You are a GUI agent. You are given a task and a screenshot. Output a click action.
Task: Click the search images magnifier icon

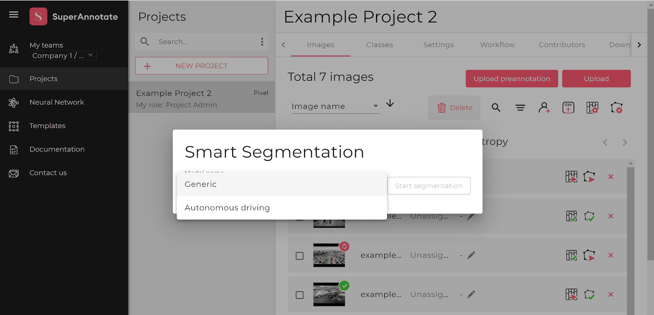[496, 108]
